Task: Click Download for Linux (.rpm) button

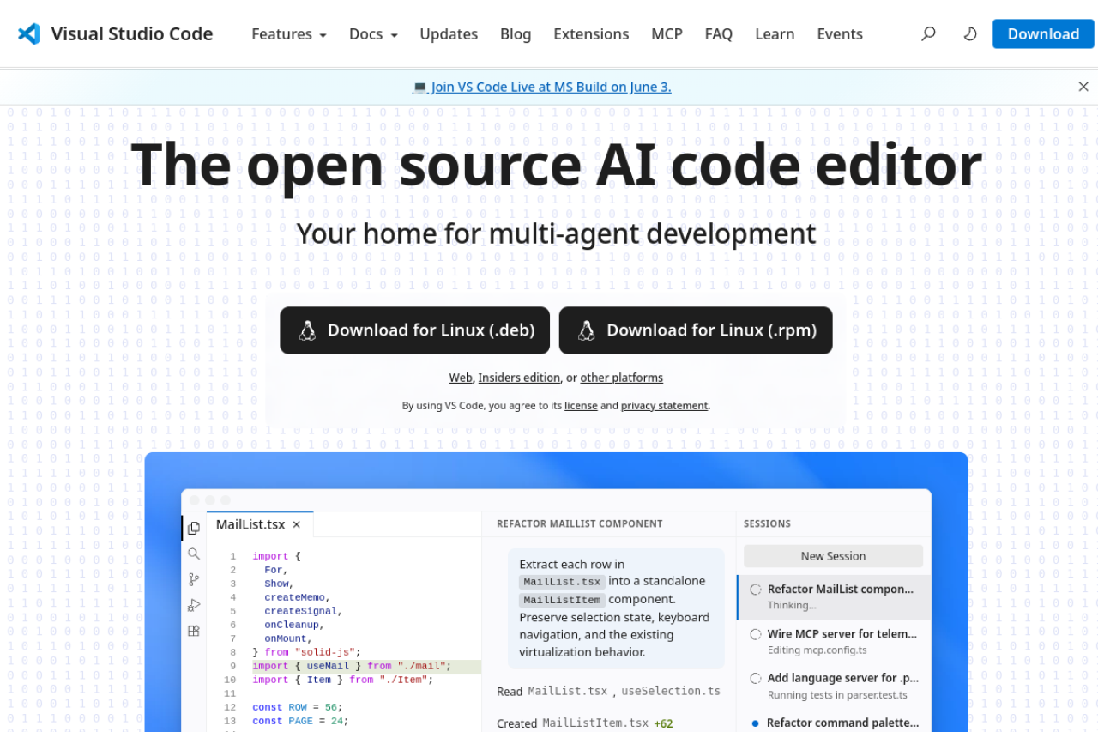Action: [x=696, y=330]
